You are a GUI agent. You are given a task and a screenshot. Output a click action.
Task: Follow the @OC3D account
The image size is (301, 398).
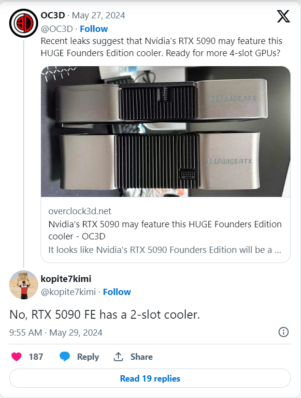pos(94,29)
